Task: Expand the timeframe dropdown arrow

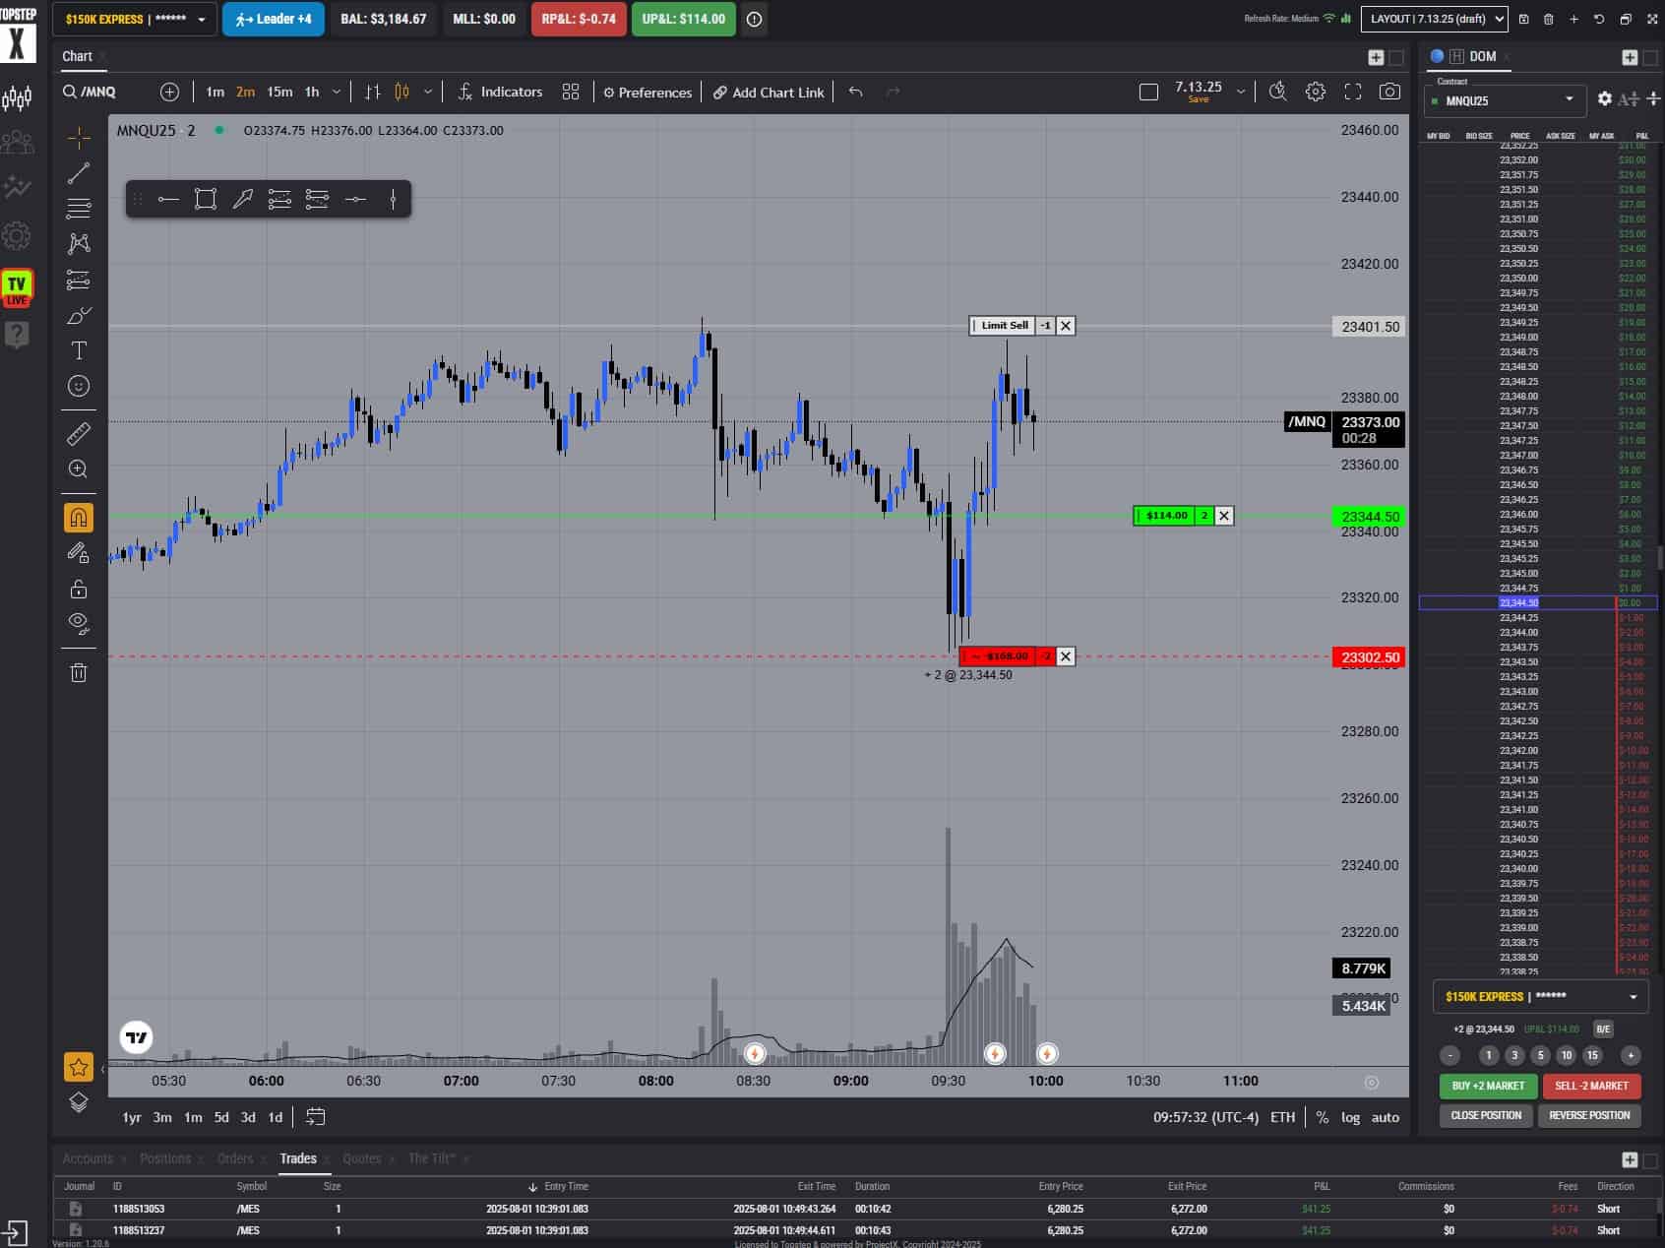Action: pos(337,92)
